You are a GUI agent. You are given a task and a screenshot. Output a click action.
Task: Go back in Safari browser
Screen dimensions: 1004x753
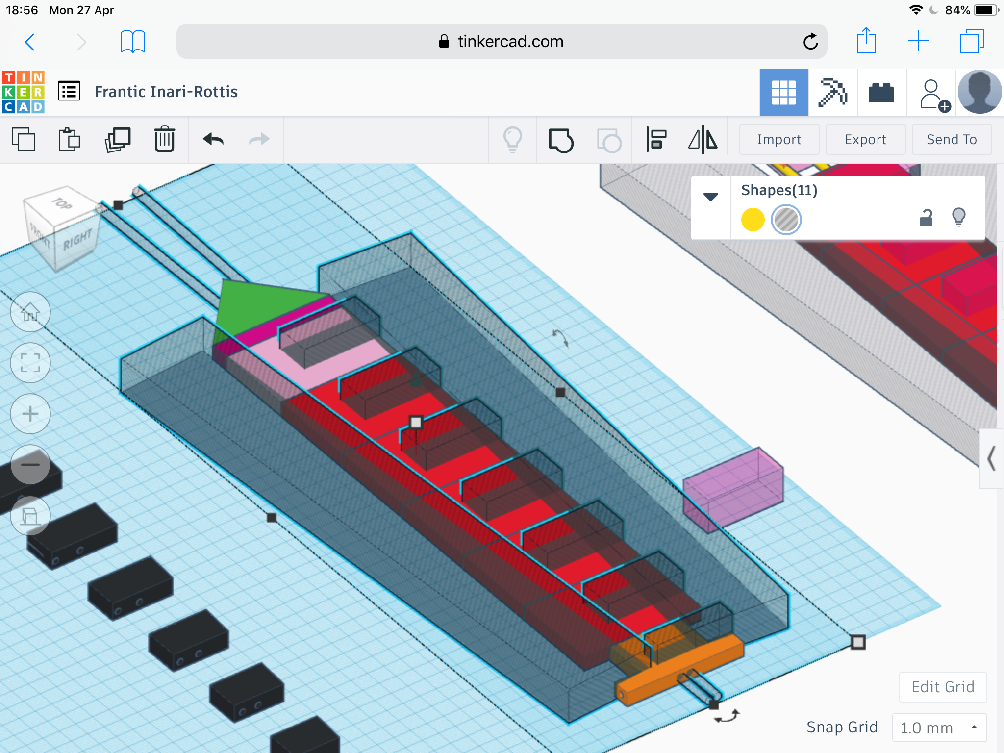(x=30, y=42)
